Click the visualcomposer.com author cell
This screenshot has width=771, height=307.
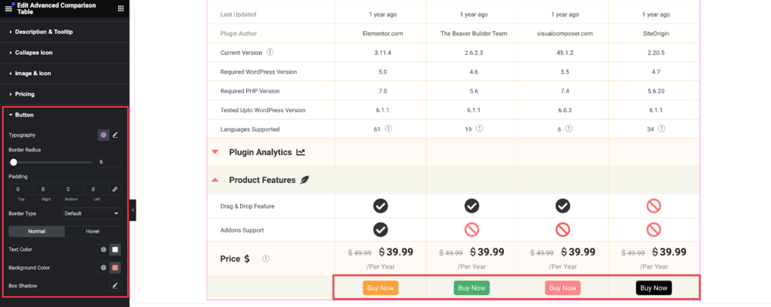coord(565,33)
